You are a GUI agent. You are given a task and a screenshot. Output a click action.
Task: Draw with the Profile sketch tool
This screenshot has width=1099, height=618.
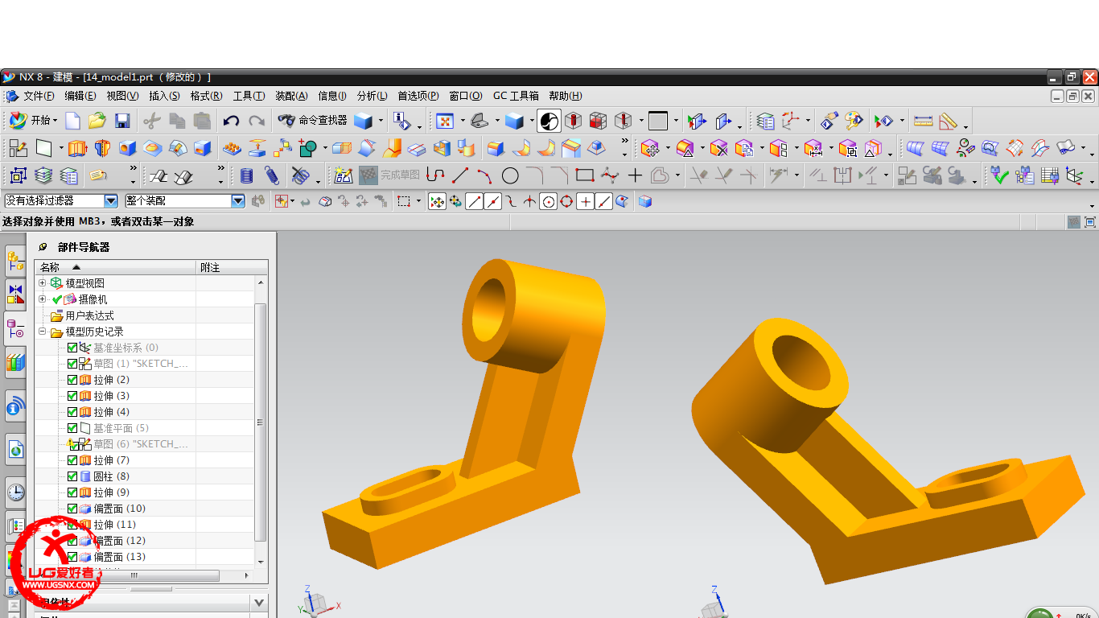coord(435,175)
